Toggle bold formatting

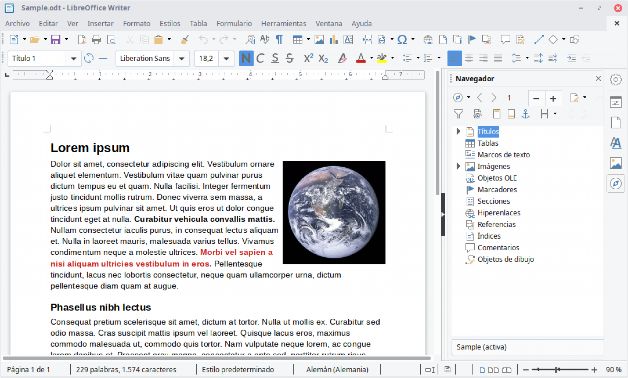[x=246, y=58]
